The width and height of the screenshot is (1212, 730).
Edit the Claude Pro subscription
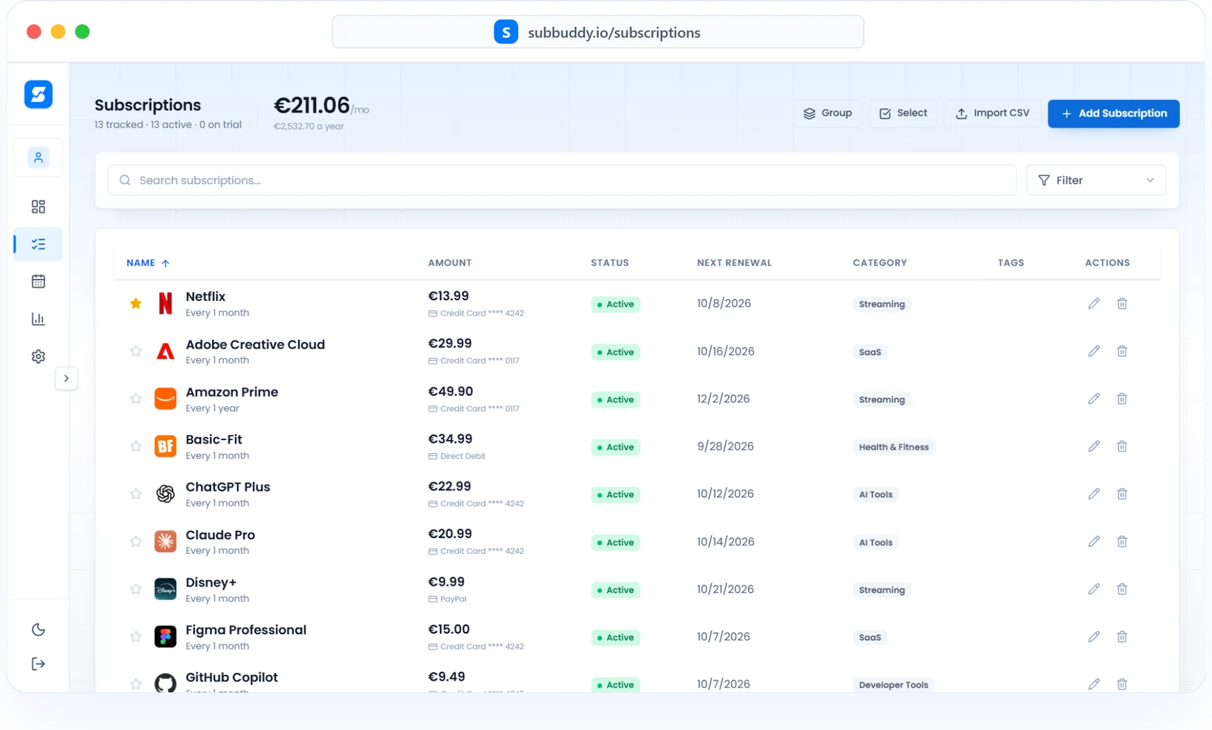pos(1094,542)
